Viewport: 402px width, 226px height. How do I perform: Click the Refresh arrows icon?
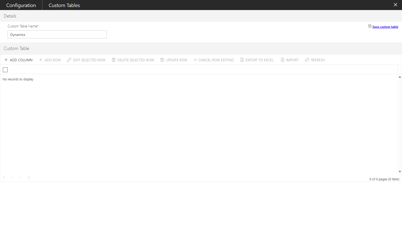point(307,60)
